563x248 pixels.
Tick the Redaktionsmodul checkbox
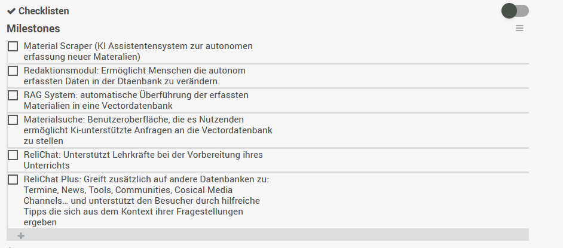click(13, 71)
